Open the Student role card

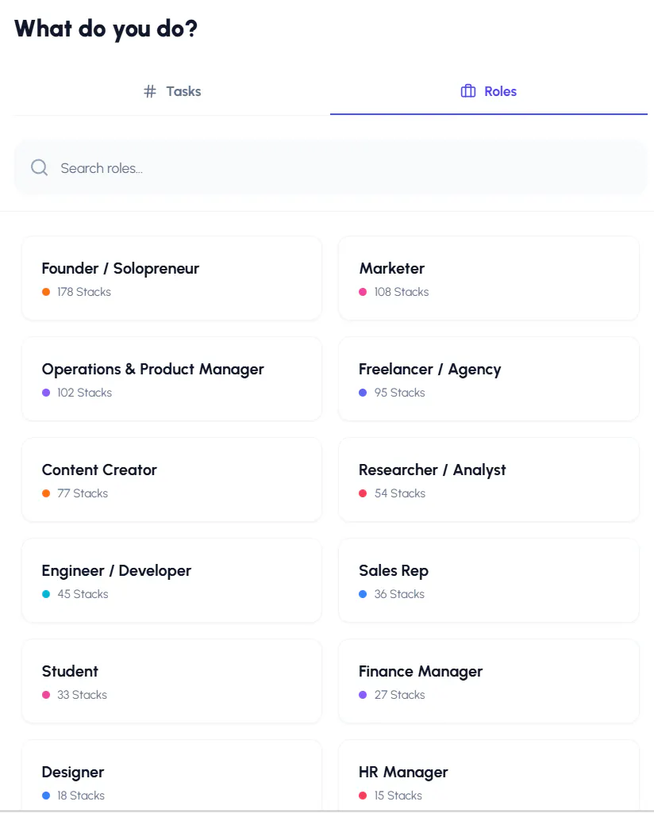point(171,681)
